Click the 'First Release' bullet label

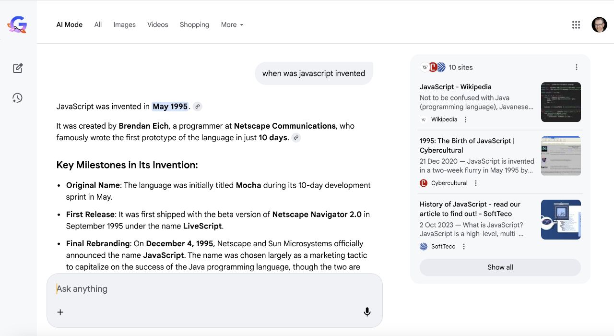(90, 215)
